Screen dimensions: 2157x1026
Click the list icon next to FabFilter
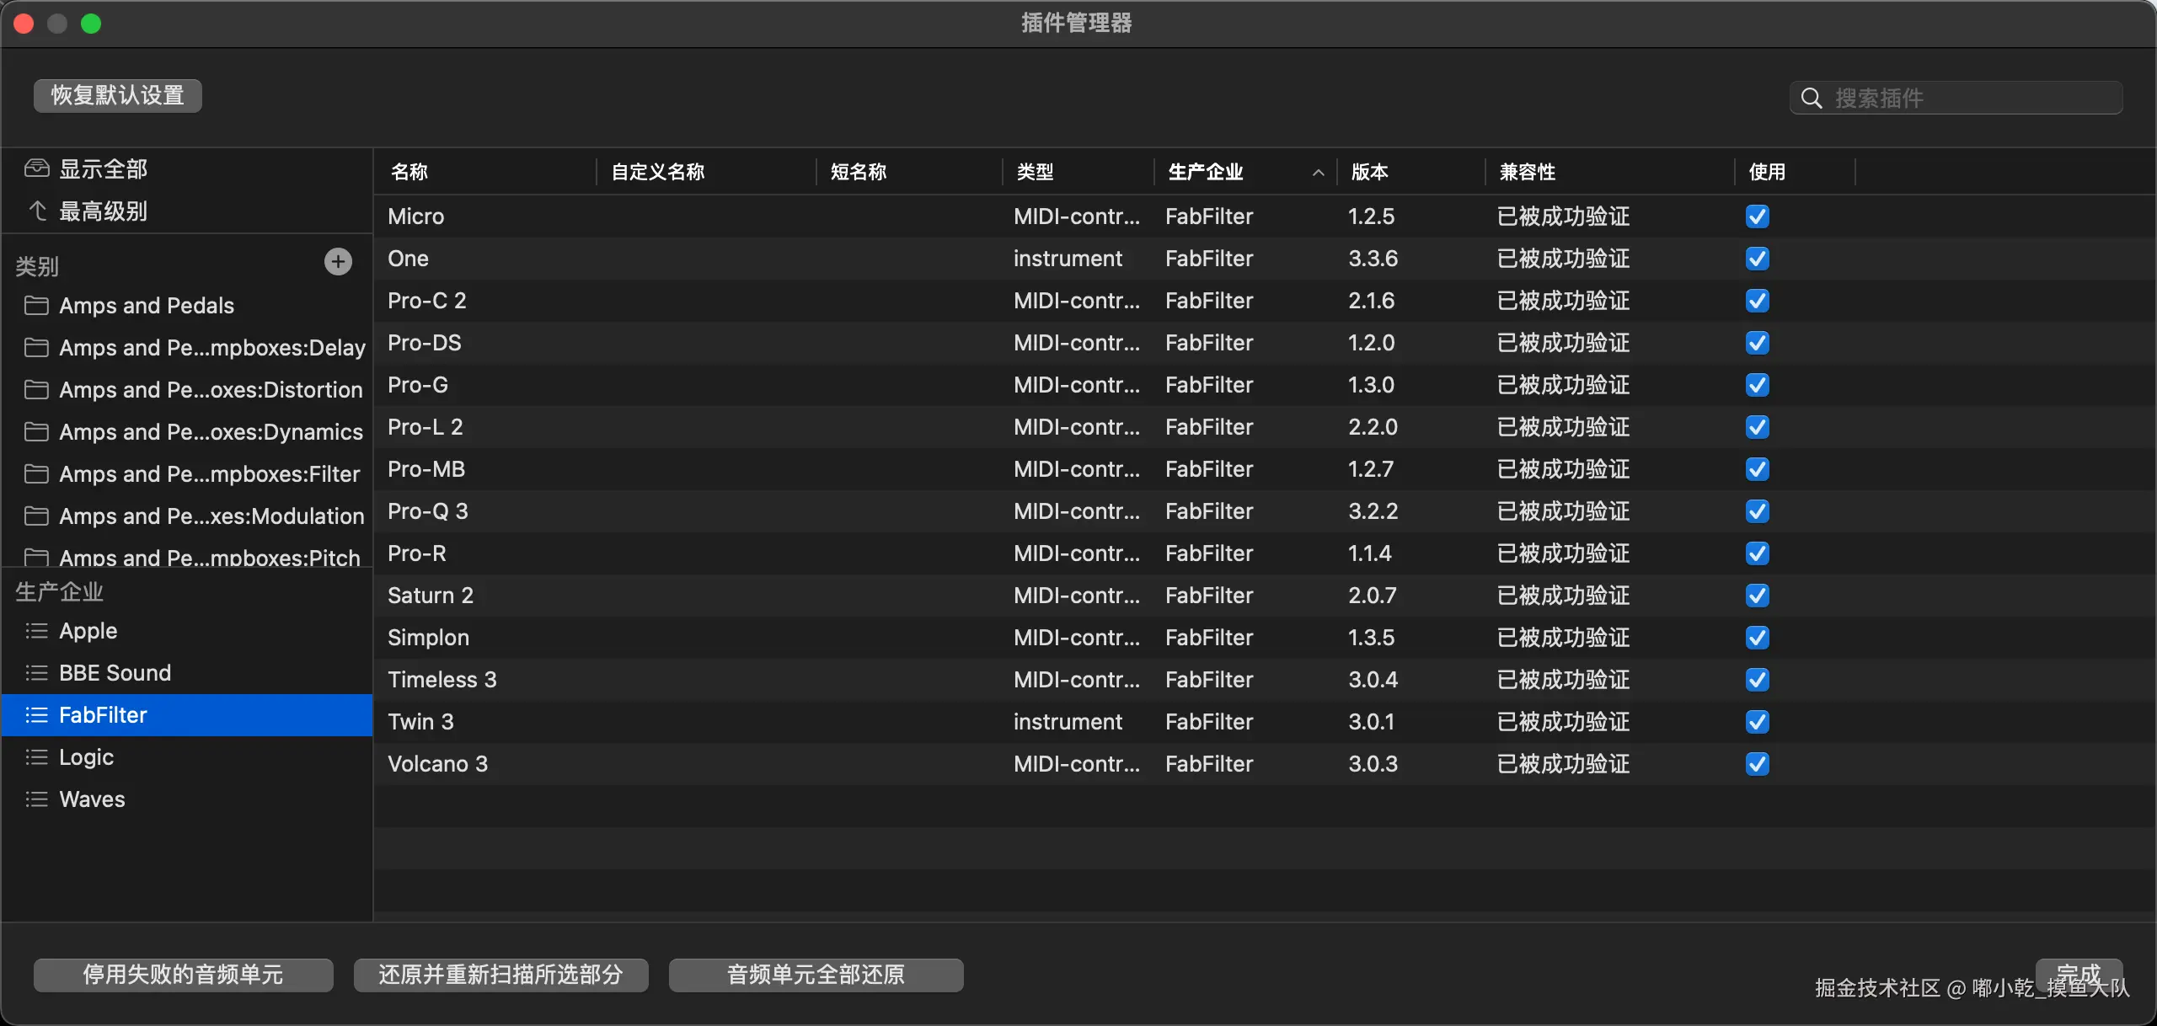[36, 714]
